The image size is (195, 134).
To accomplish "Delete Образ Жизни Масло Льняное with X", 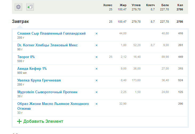I will tap(97, 104).
